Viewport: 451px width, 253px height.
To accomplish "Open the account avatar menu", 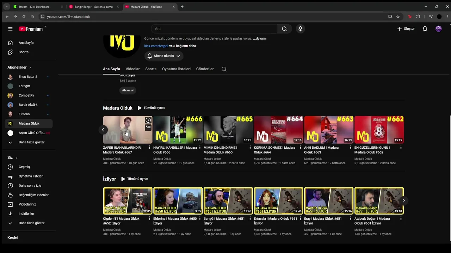I will (x=439, y=29).
